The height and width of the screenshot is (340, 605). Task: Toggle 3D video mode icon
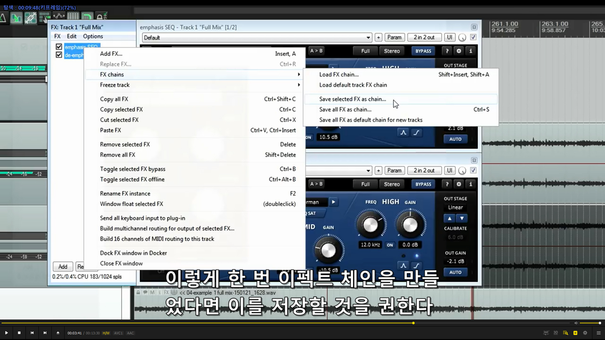556,333
